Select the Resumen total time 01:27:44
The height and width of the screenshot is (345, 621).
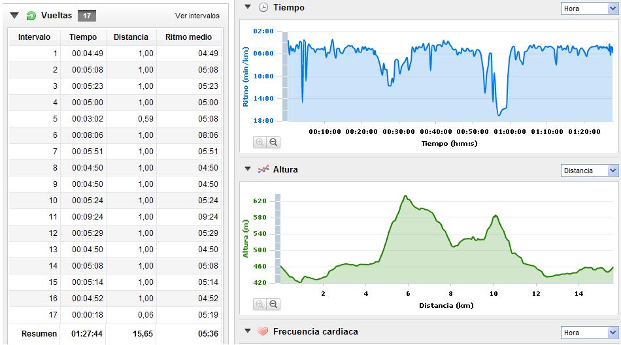tap(87, 334)
